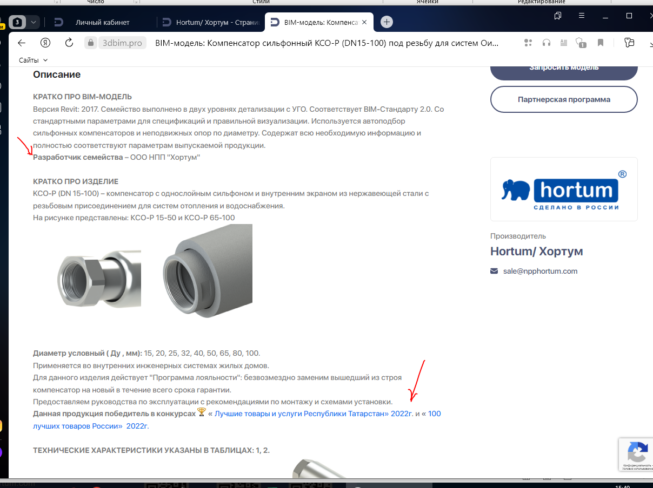Open the Hortum manufacturer logo card
The height and width of the screenshot is (488, 653).
click(x=564, y=189)
